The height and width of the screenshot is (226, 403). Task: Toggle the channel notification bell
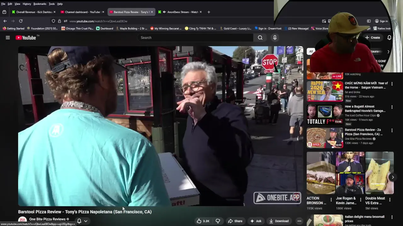click(x=79, y=221)
